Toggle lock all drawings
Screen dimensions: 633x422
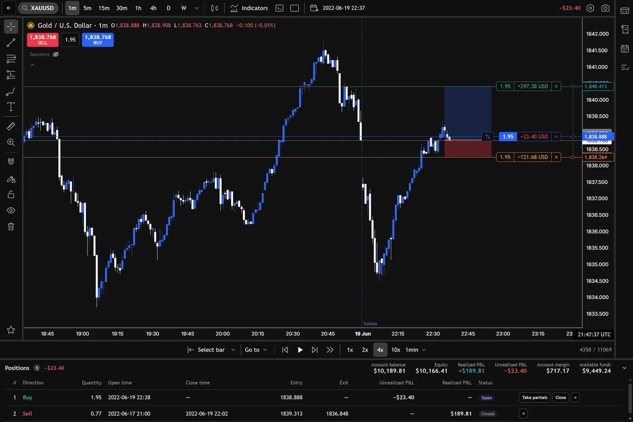(11, 195)
